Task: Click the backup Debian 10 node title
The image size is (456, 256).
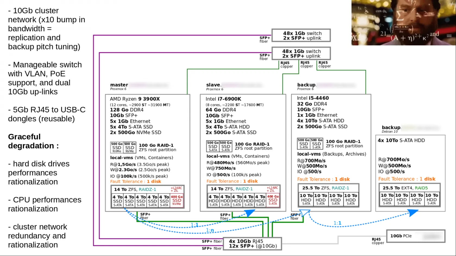Action: coord(391,129)
